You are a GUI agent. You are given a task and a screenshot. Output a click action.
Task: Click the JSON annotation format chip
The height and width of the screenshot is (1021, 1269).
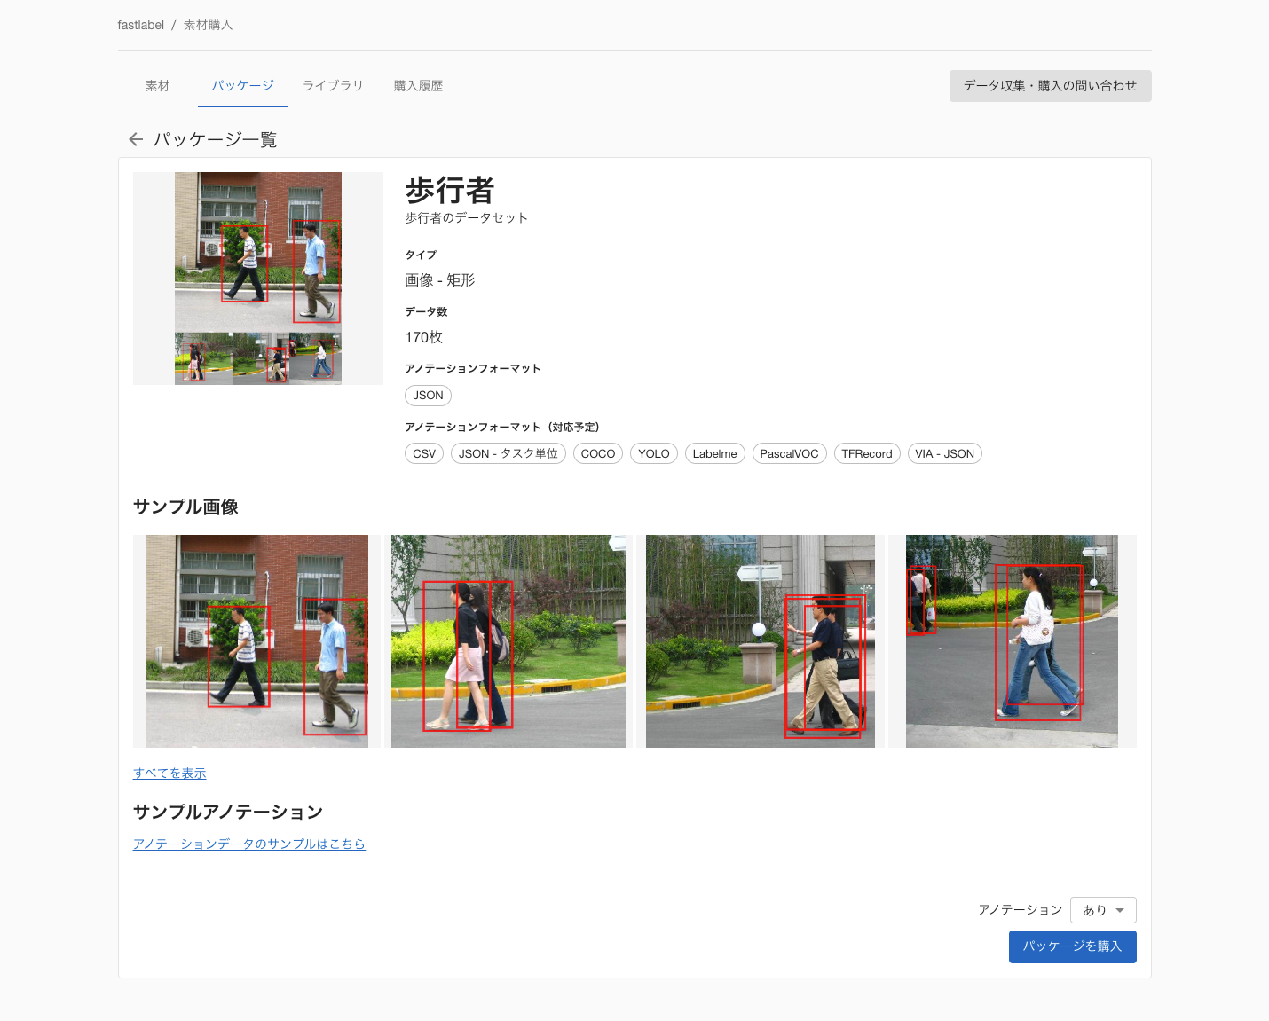tap(428, 396)
